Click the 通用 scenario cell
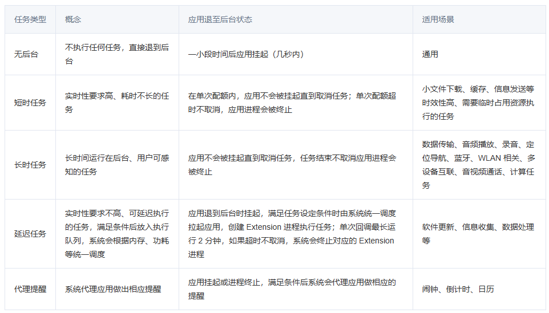Image resolution: width=549 pixels, height=313 pixels. (479, 54)
